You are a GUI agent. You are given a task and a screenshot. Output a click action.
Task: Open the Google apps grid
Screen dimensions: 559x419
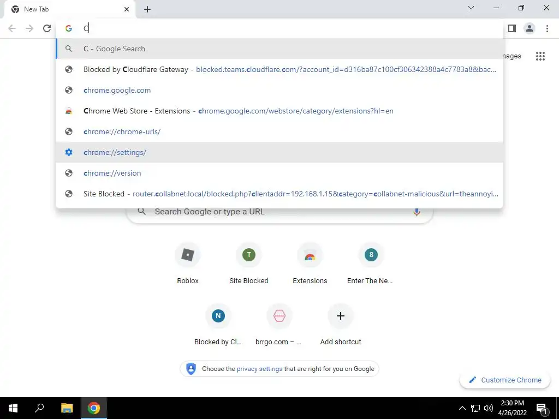point(540,56)
